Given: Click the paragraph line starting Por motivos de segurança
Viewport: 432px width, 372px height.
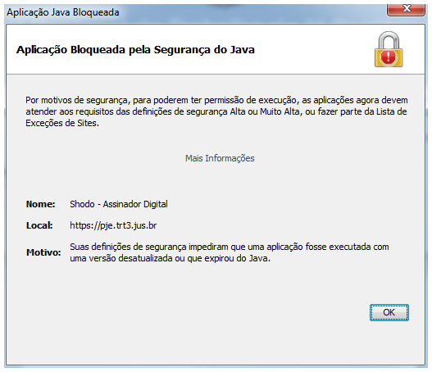Looking at the screenshot, I should click(x=216, y=100).
